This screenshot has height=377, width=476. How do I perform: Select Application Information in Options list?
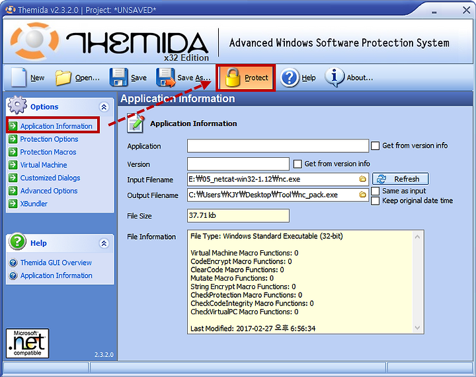[56, 125]
